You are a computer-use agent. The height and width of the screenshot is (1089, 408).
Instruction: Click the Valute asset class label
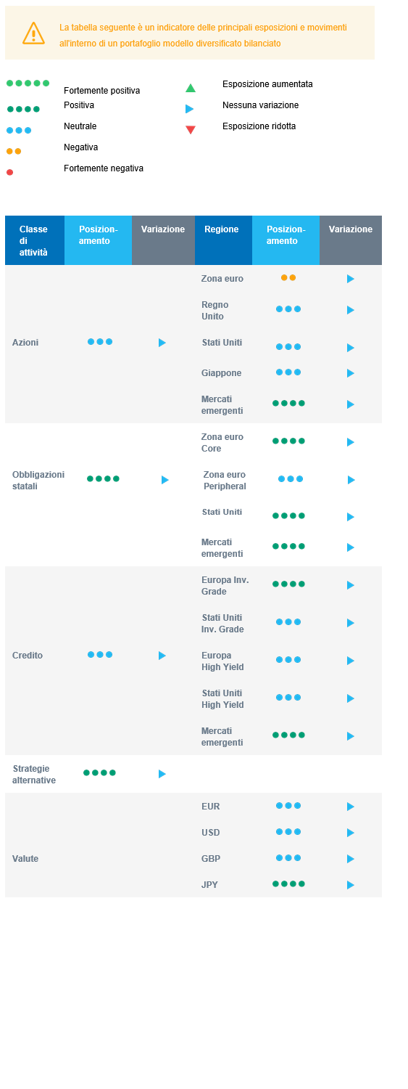pyautogui.click(x=25, y=859)
